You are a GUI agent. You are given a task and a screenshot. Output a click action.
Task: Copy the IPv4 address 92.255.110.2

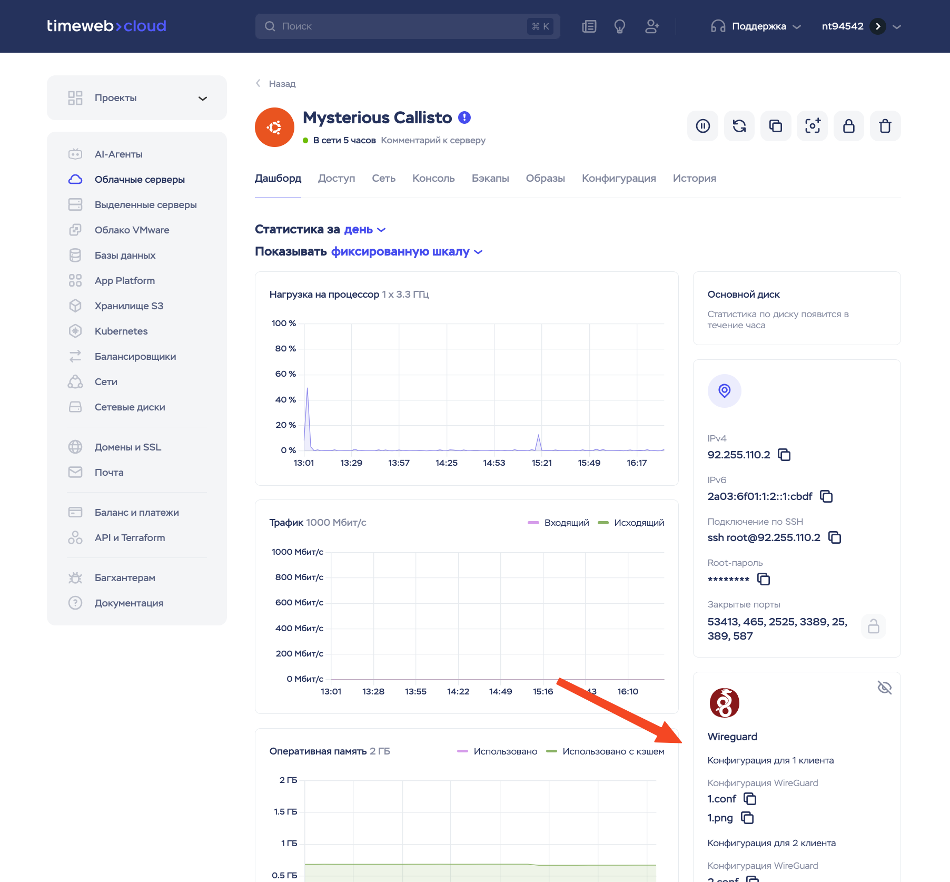click(x=784, y=455)
